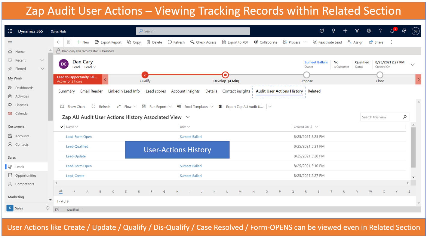
Task: Open the settings gear icon
Action: click(369, 31)
